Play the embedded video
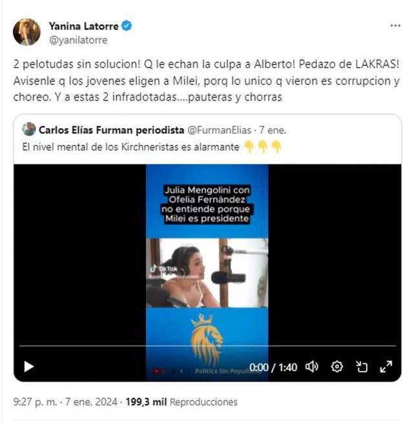412x423 pixels. point(28,366)
